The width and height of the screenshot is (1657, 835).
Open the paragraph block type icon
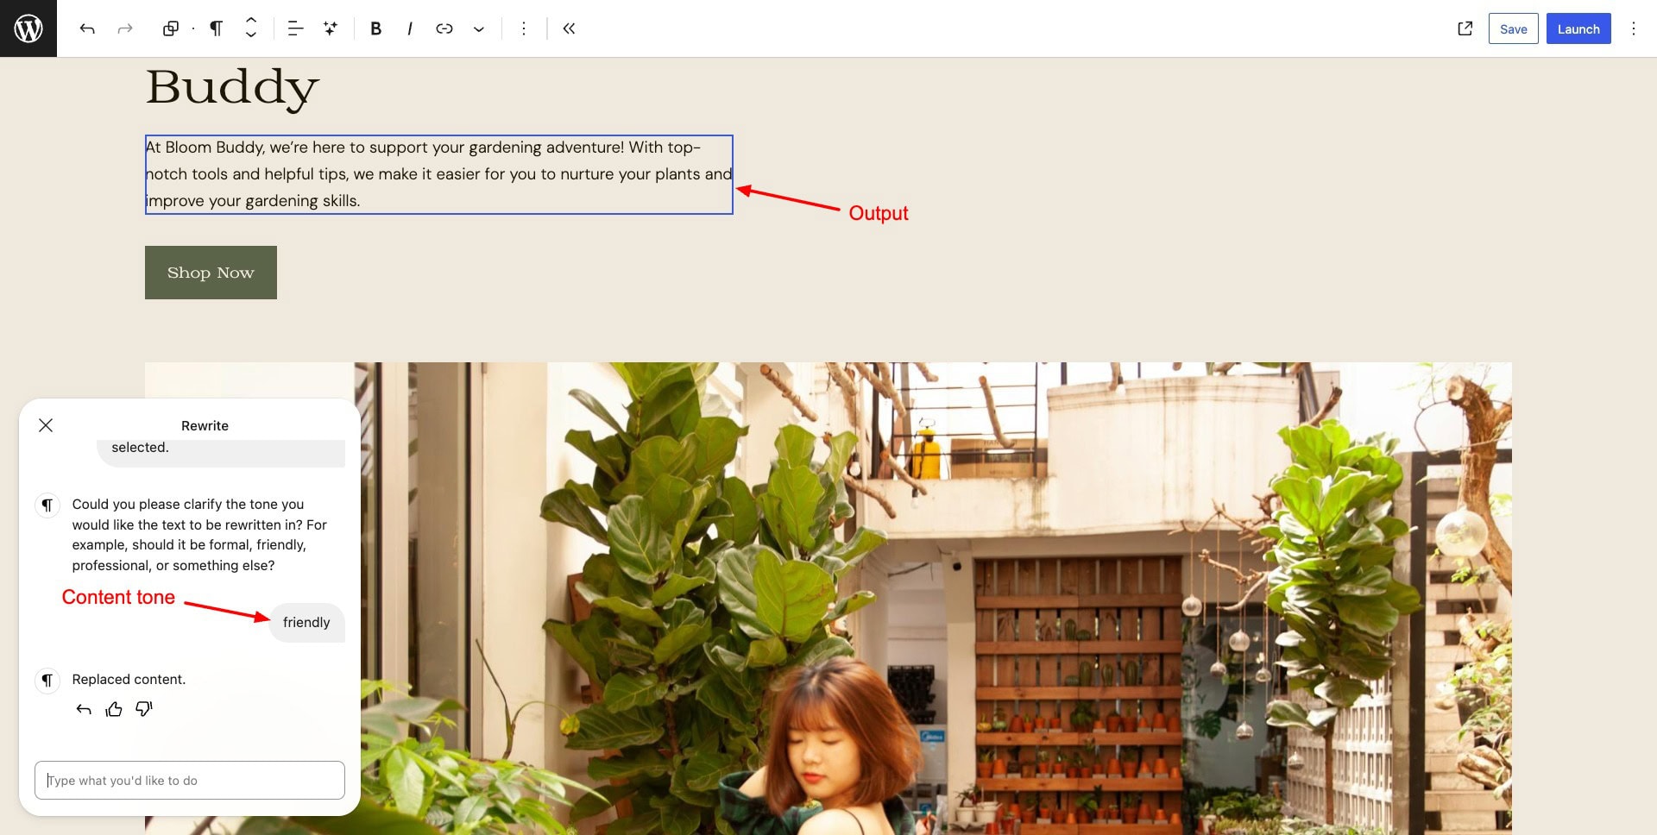(217, 28)
